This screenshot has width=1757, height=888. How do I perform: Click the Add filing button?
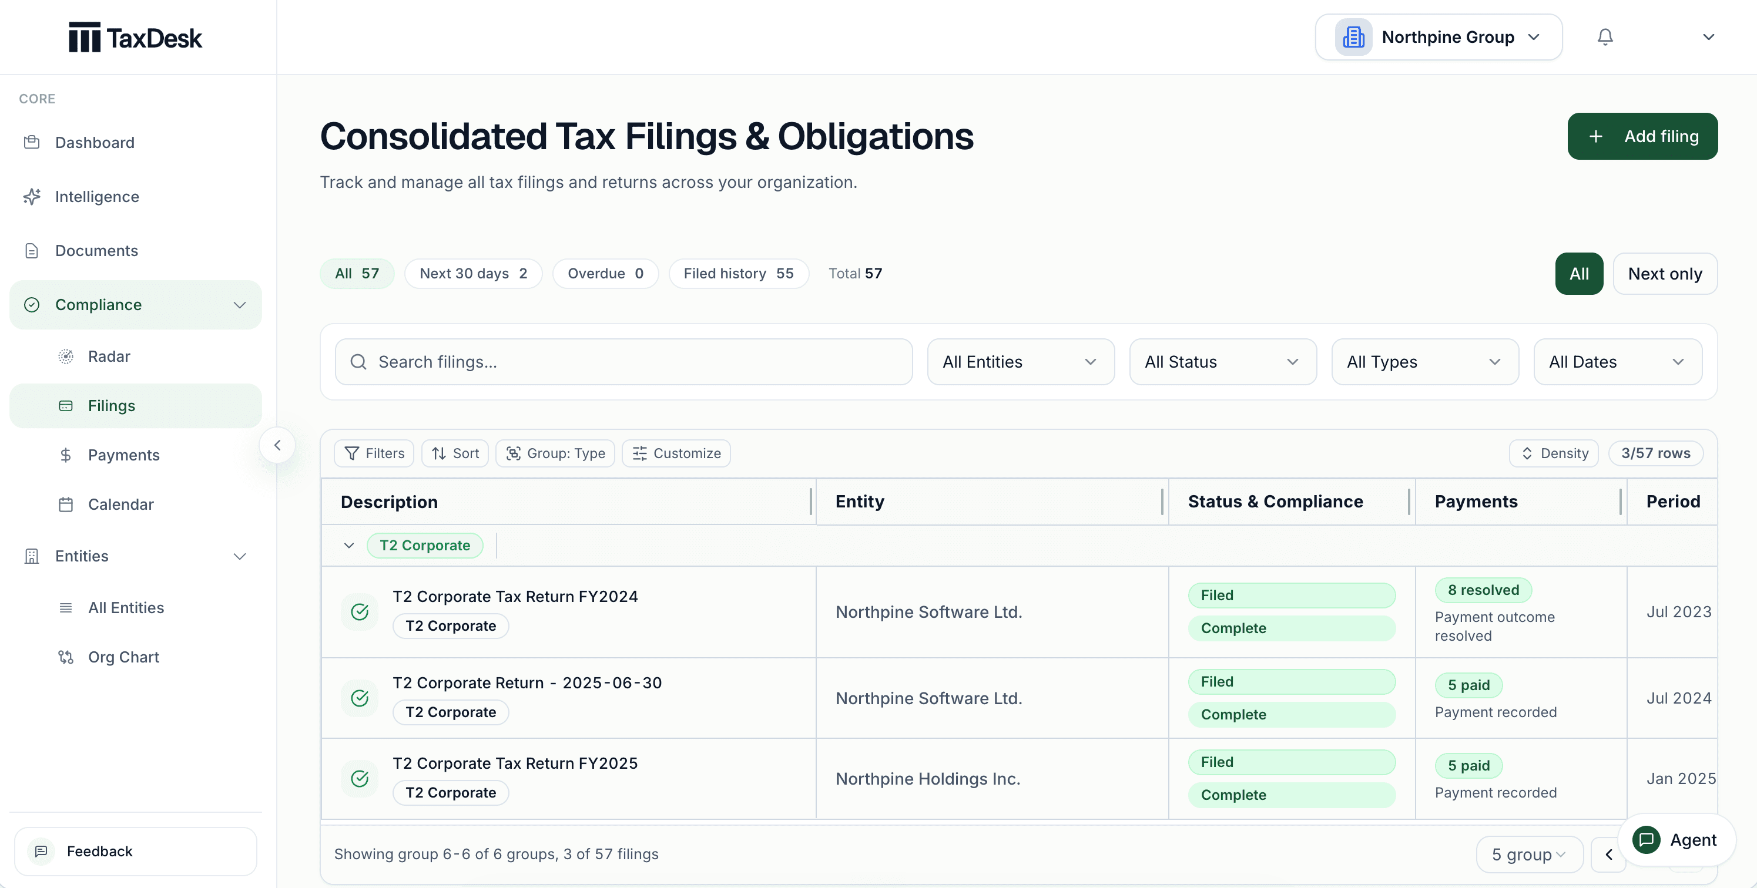pyautogui.click(x=1642, y=136)
